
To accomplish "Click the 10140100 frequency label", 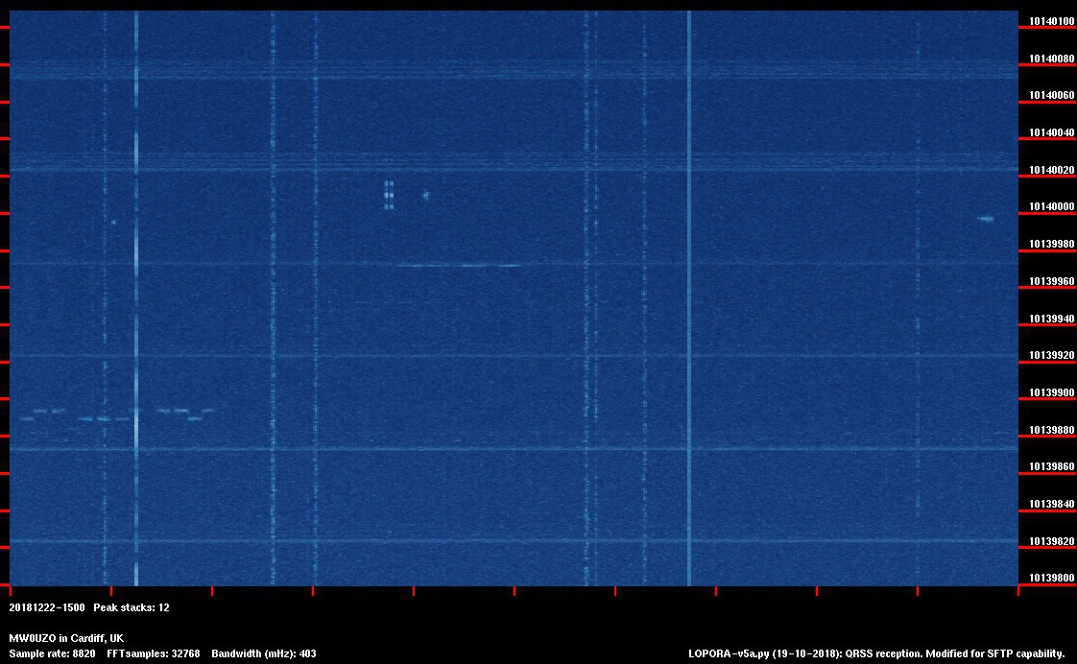I will (1050, 21).
